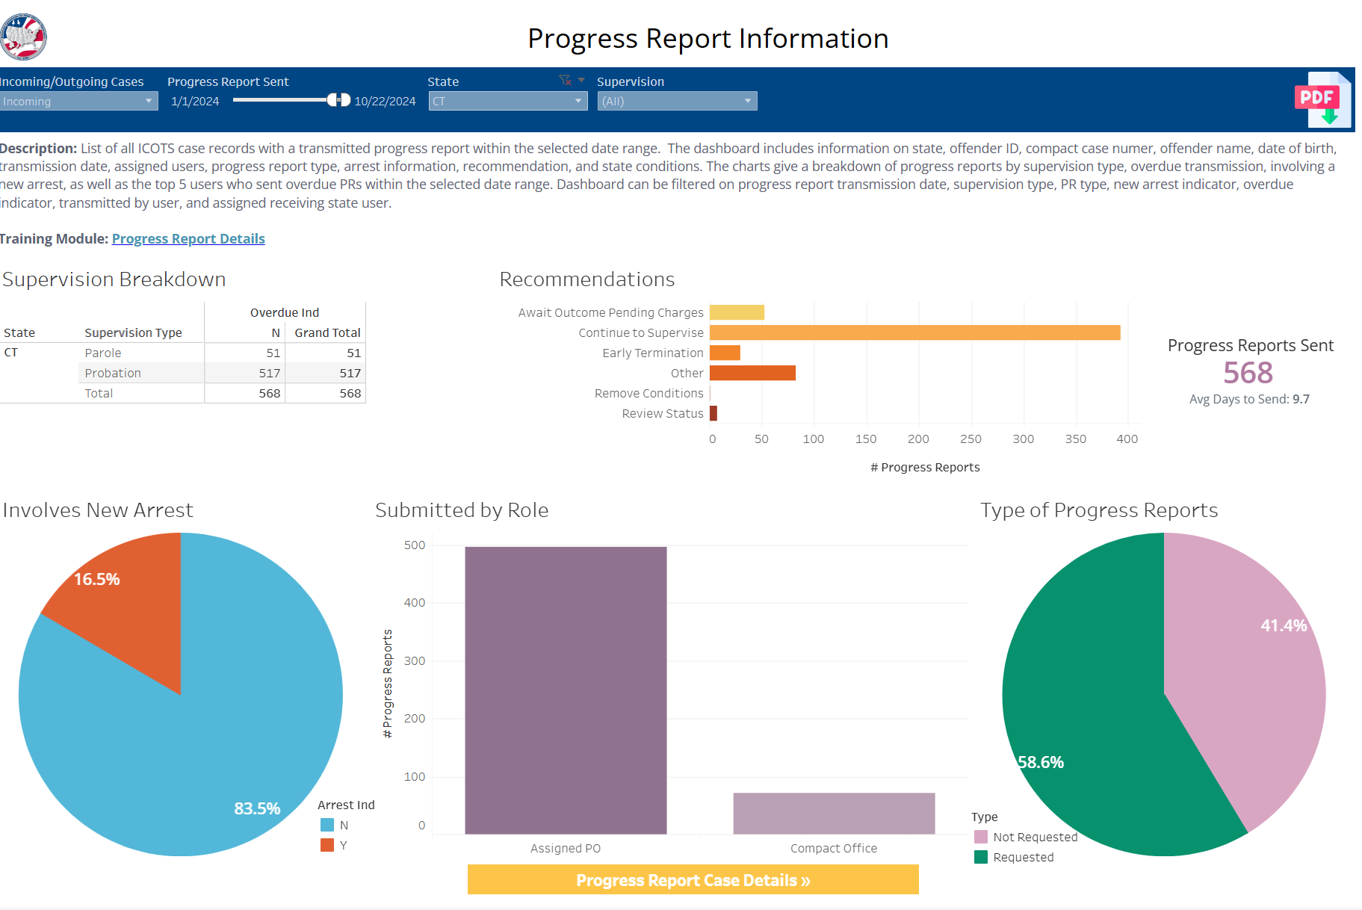1362x910 pixels.
Task: Clear the State filter using the funnel icon
Action: click(565, 80)
